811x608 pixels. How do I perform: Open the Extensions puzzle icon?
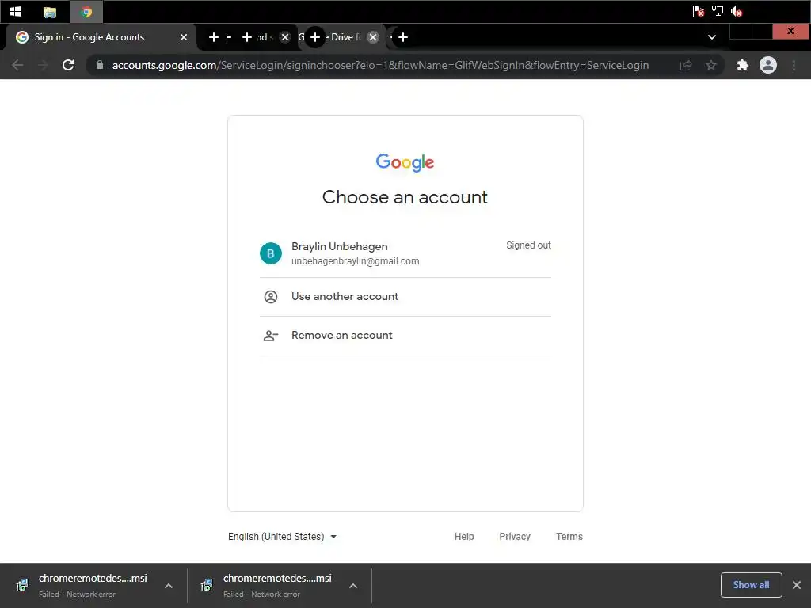pos(743,65)
